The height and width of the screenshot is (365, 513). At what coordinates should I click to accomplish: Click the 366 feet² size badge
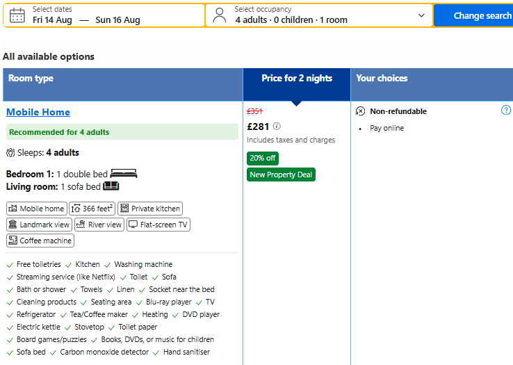[92, 209]
